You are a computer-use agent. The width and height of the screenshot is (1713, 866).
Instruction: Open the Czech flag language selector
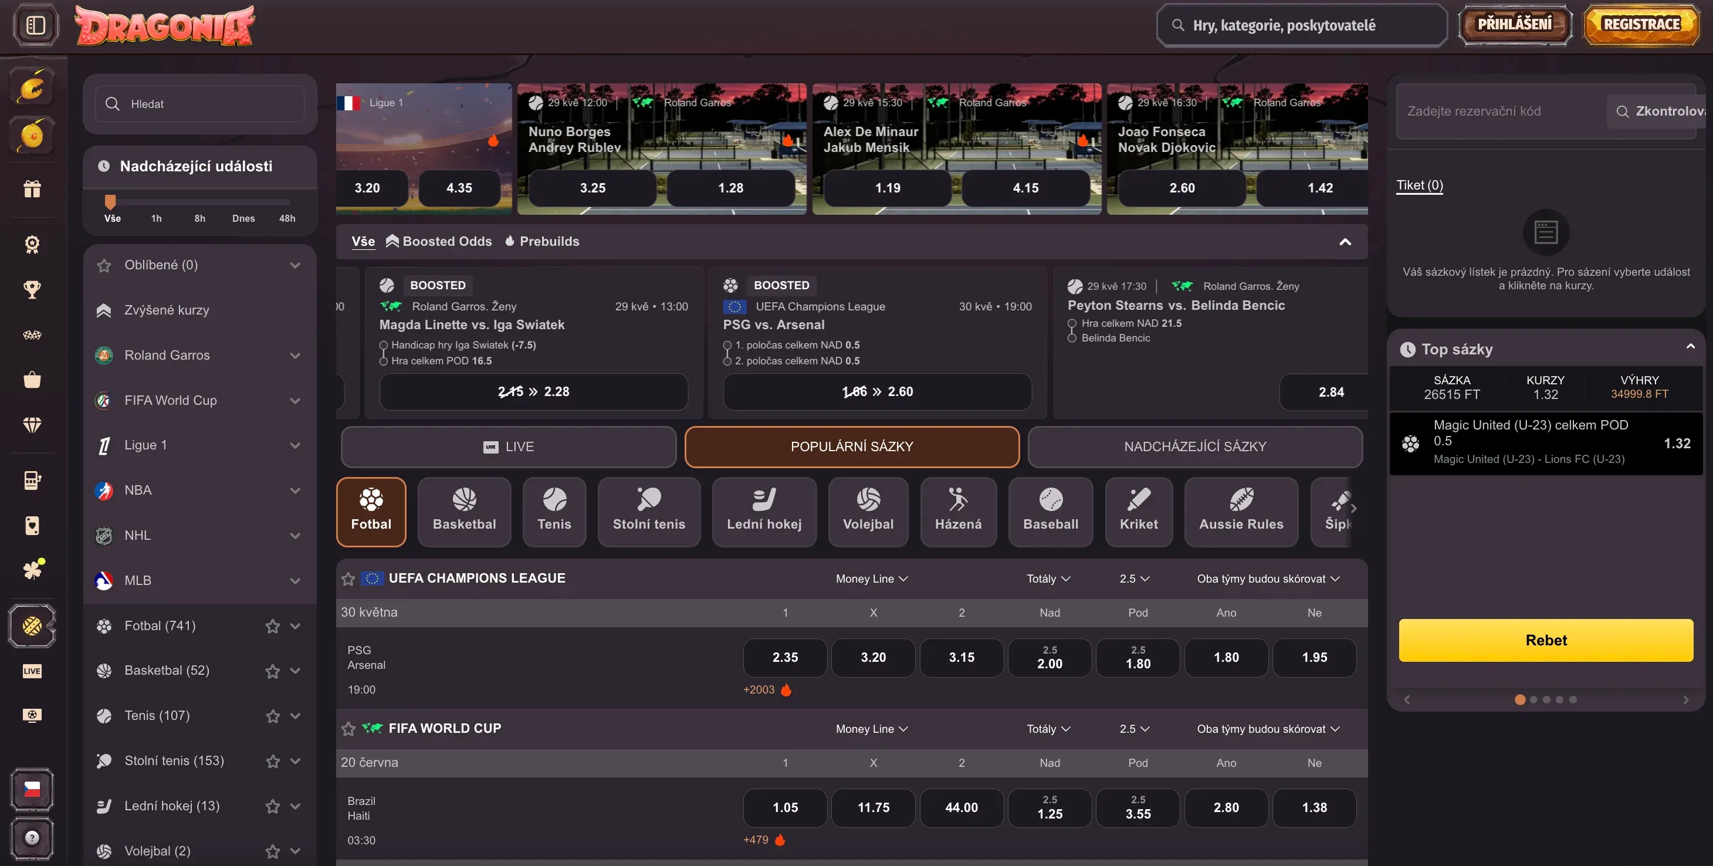tap(32, 789)
